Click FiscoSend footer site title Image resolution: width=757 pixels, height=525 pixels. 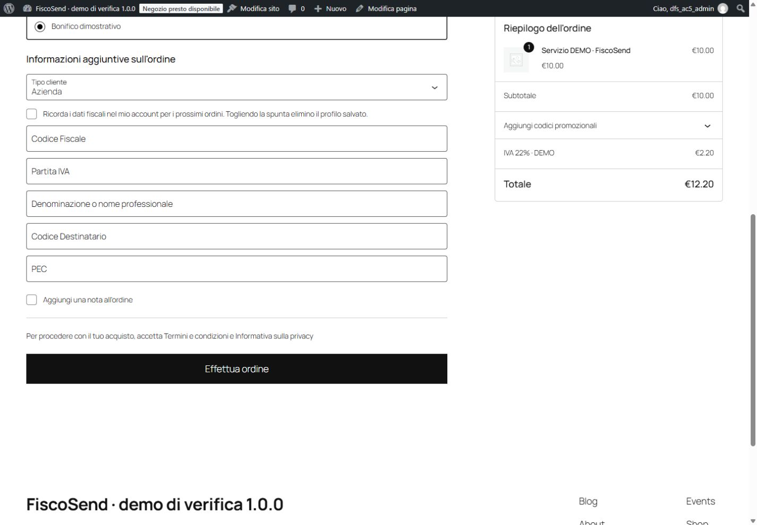[x=155, y=504]
